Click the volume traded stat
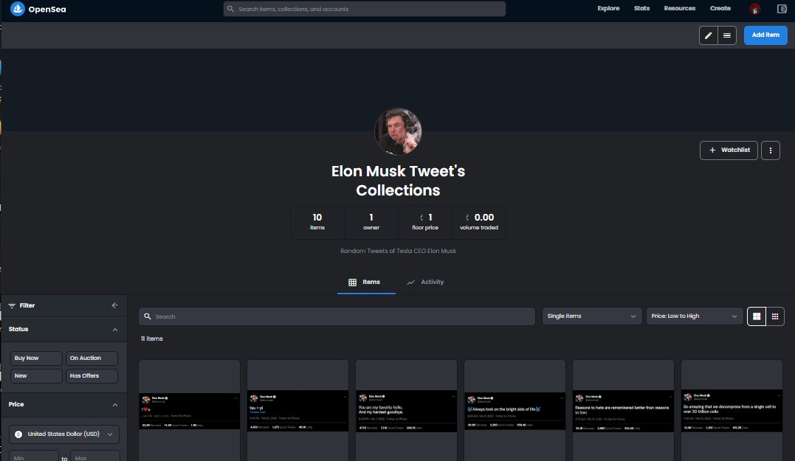Image resolution: width=795 pixels, height=461 pixels. (478, 223)
